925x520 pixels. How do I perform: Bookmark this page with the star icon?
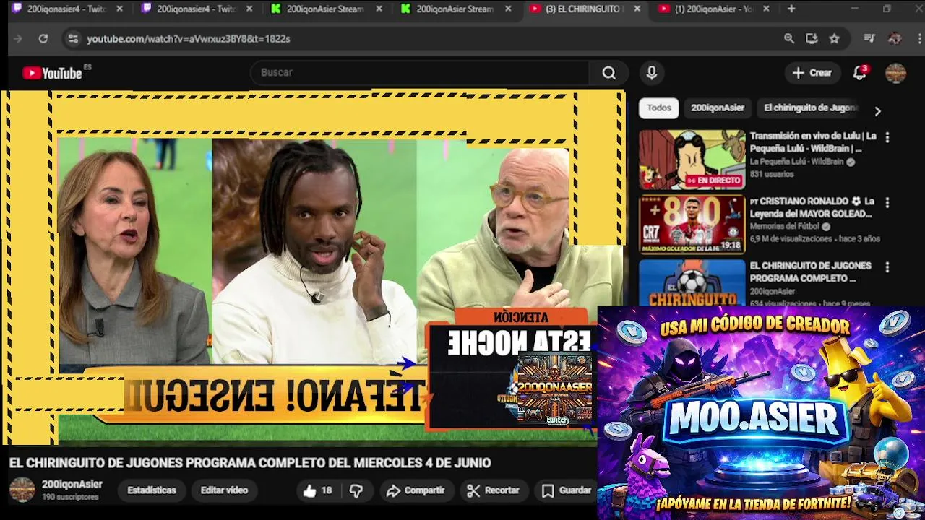[x=835, y=39]
